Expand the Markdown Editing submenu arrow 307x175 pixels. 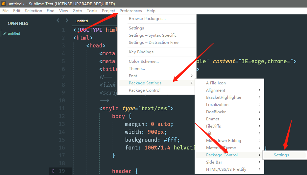pos(259,141)
